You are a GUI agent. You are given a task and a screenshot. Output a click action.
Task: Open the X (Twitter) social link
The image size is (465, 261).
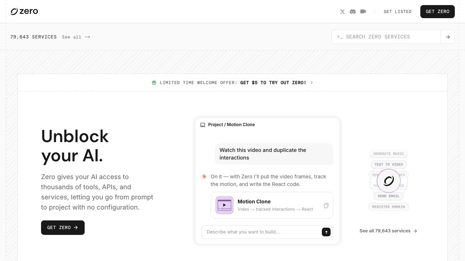(x=343, y=12)
